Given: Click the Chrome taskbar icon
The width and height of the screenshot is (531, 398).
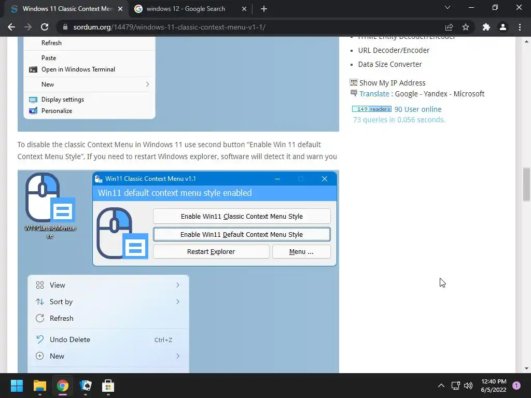Looking at the screenshot, I should click(x=62, y=386).
